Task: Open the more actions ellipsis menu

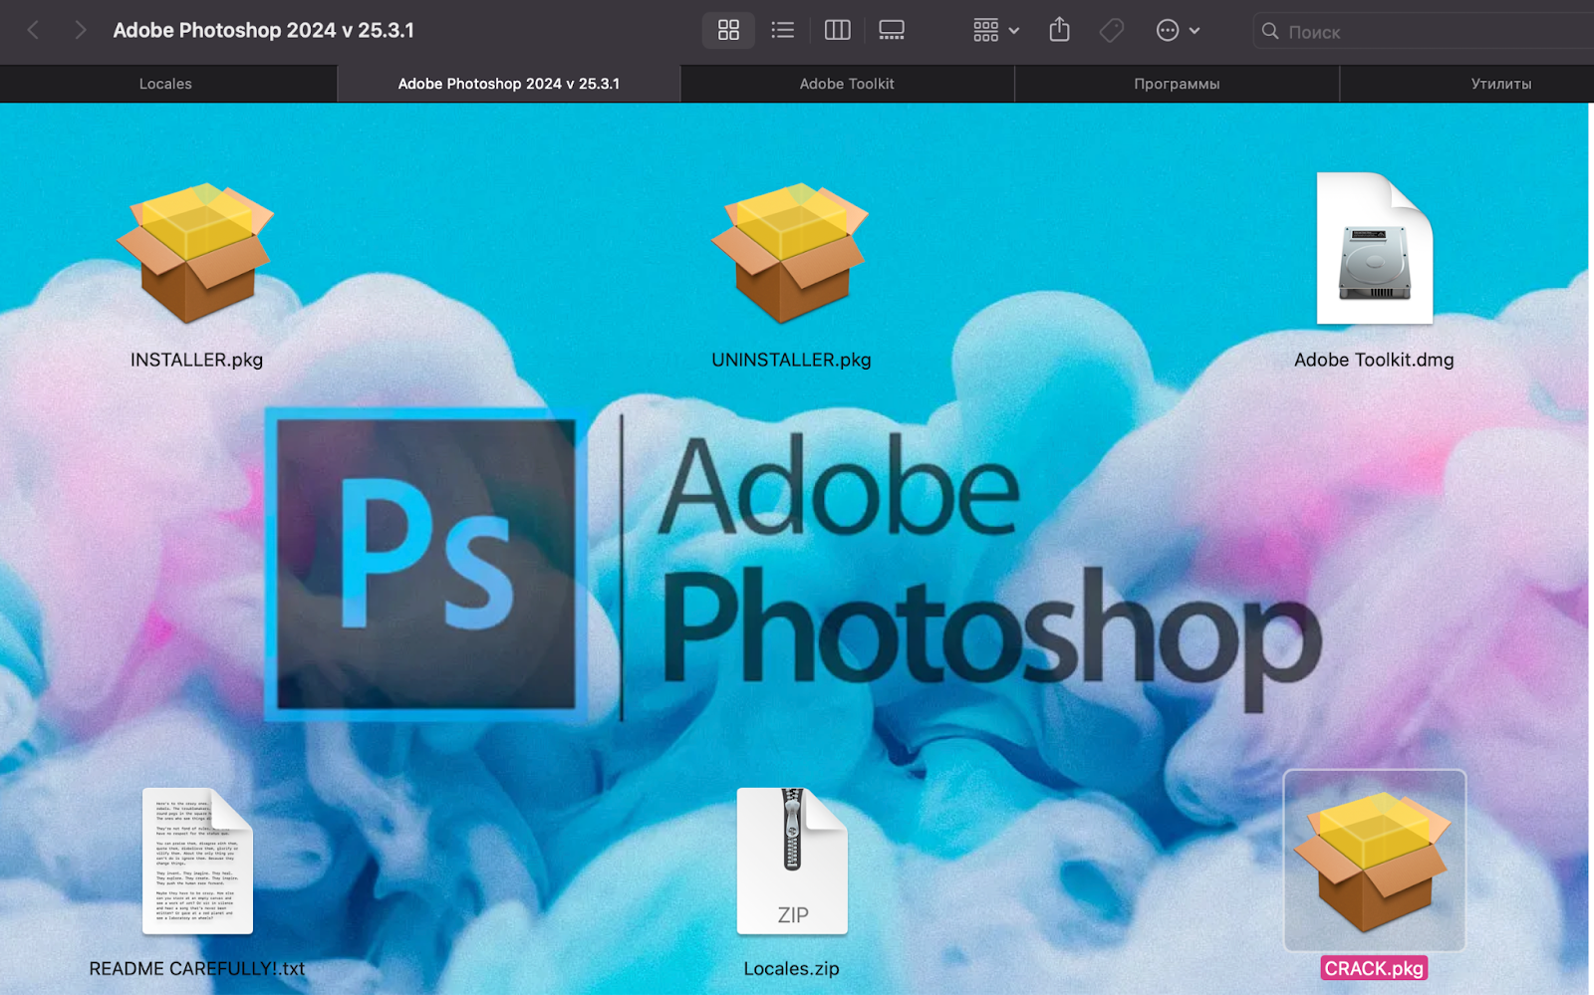Action: pos(1178,31)
